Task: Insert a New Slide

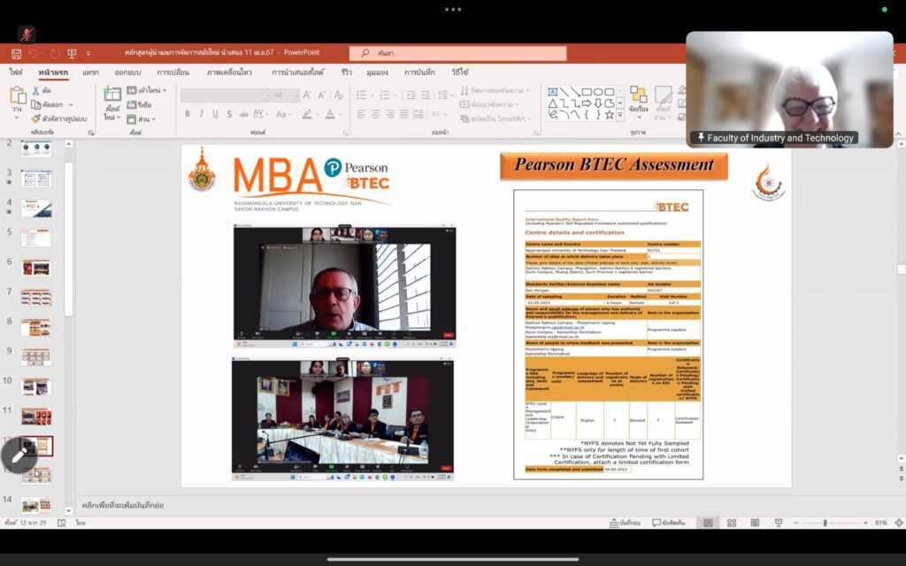Action: [x=111, y=96]
